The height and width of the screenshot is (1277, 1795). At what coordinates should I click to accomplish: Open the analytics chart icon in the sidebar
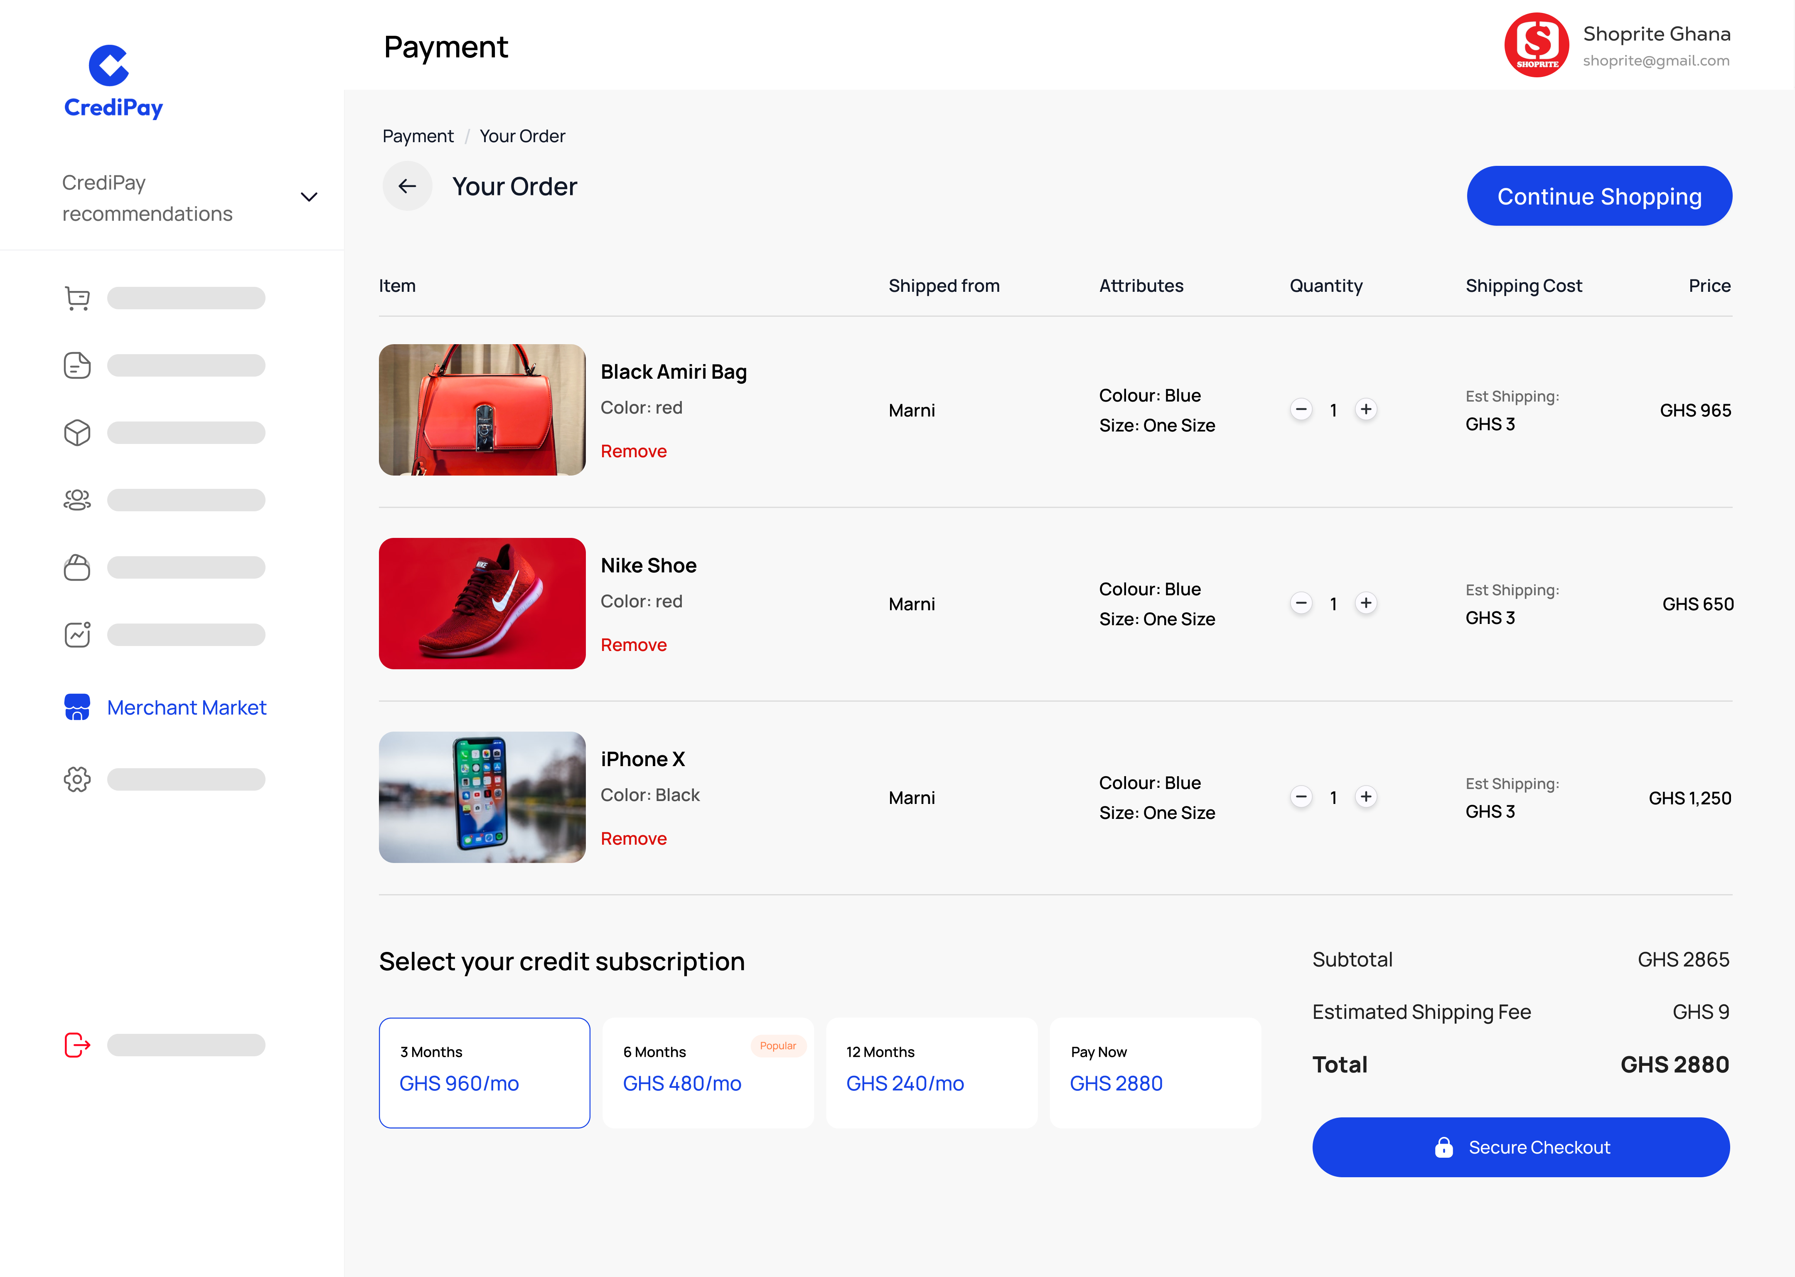coord(76,635)
